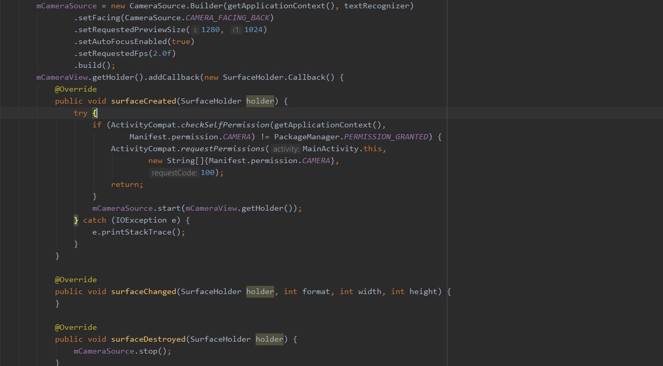Click the setAutoFocusEnabled method call
Image resolution: width=663 pixels, height=366 pixels.
(122, 41)
